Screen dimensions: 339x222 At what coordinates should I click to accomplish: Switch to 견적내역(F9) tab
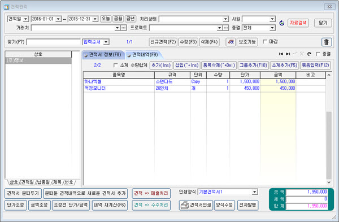click(144, 55)
